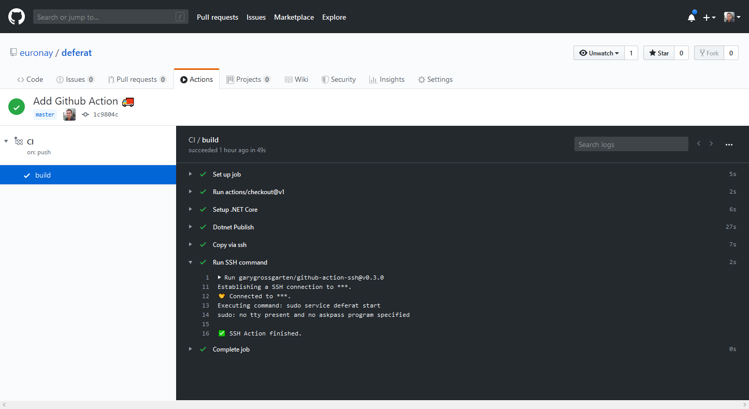749x409 pixels.
Task: Click the Fork button
Action: click(709, 53)
